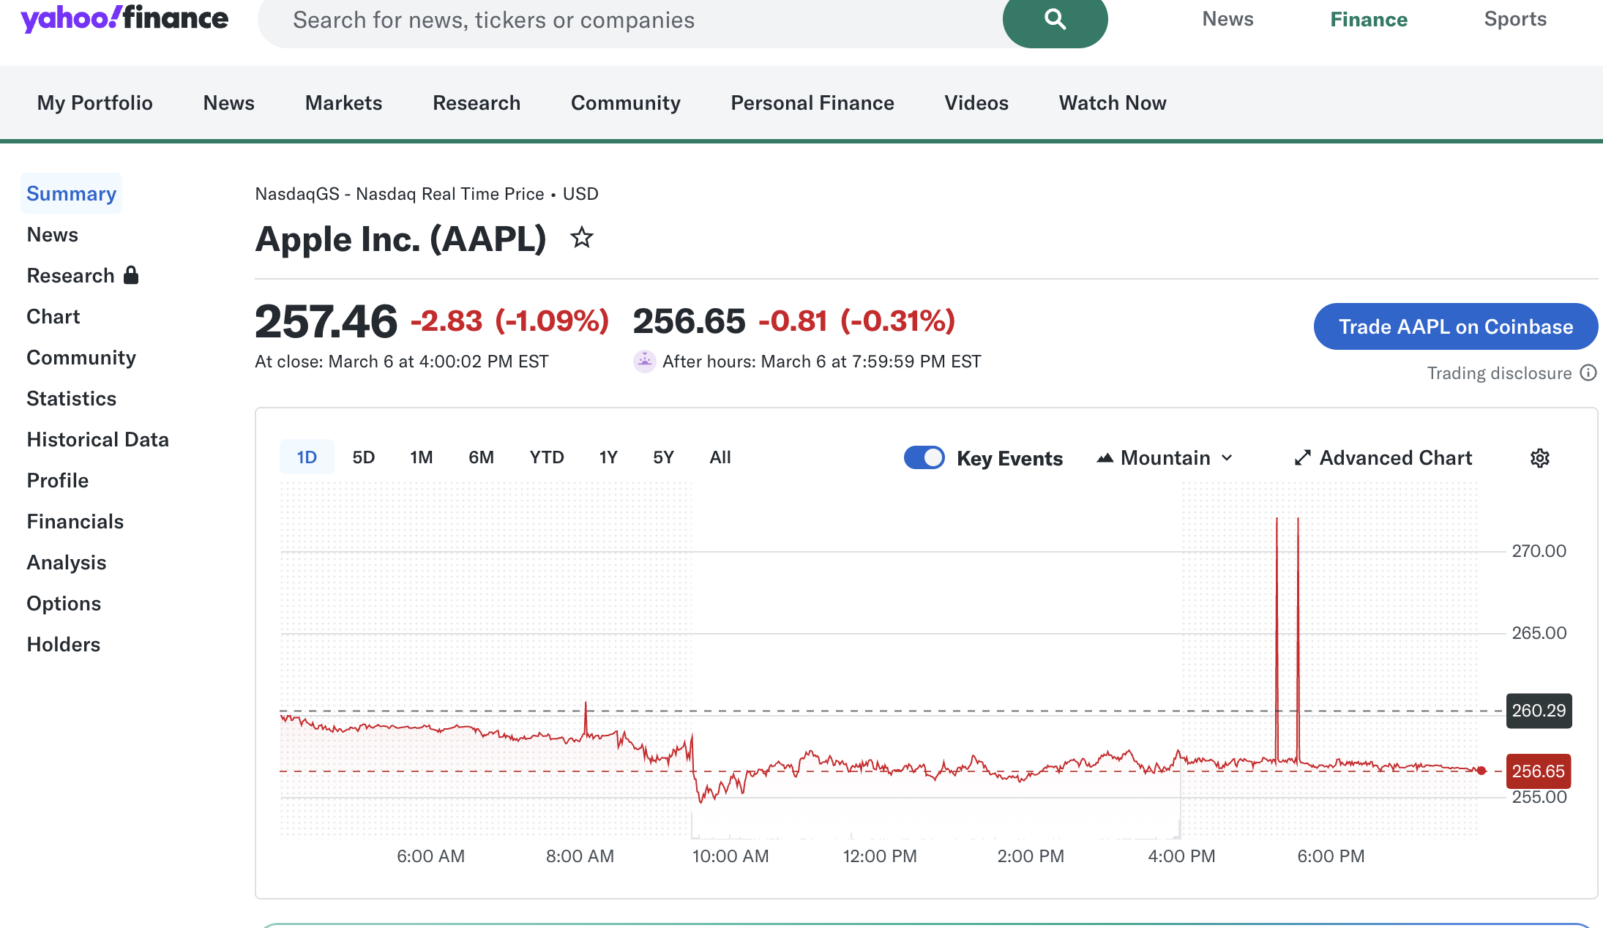Click the Yahoo Finance logo

point(124,19)
